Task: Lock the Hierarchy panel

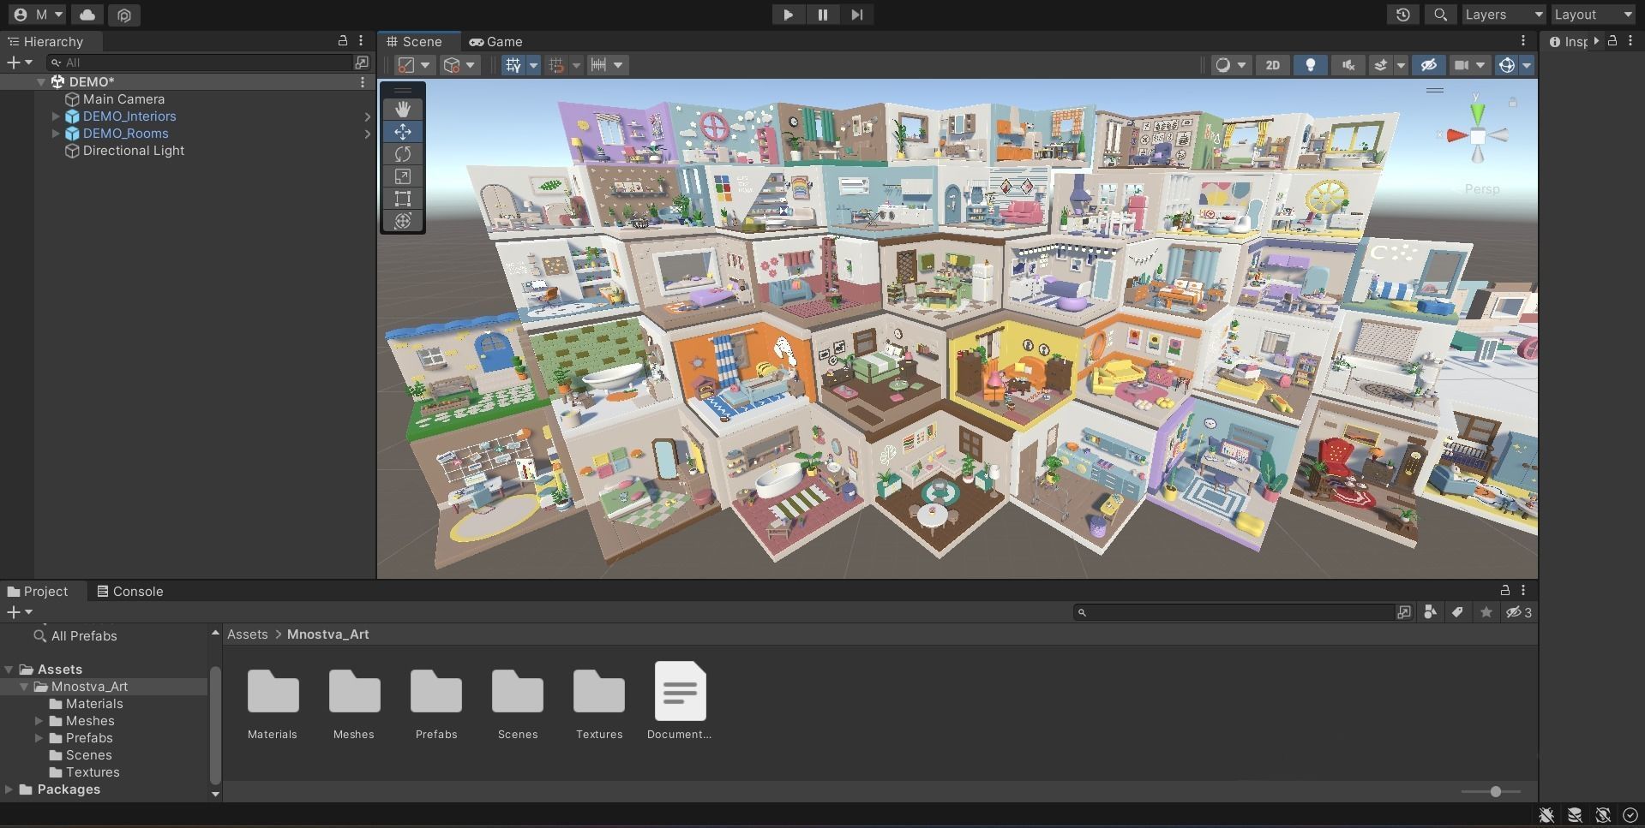Action: pos(343,41)
